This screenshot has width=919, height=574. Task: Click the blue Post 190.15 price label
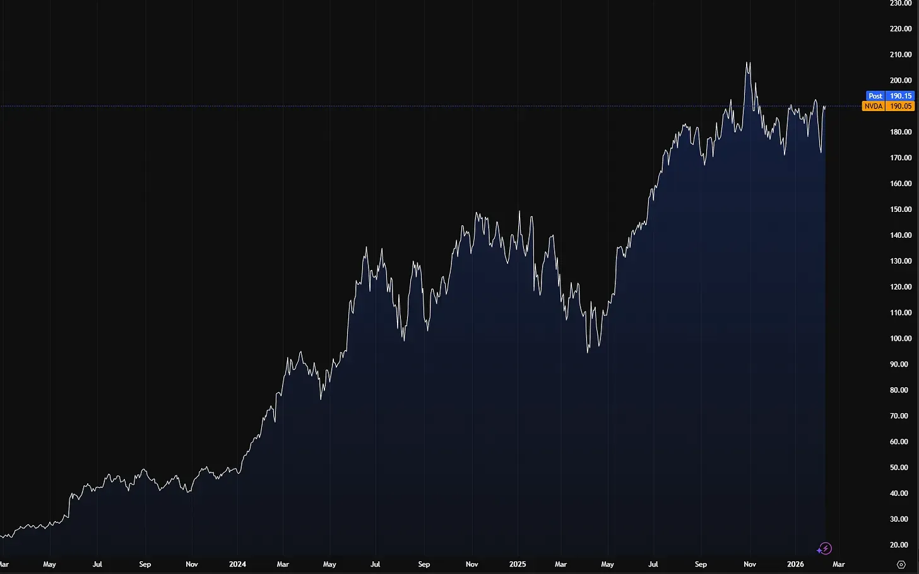point(889,96)
